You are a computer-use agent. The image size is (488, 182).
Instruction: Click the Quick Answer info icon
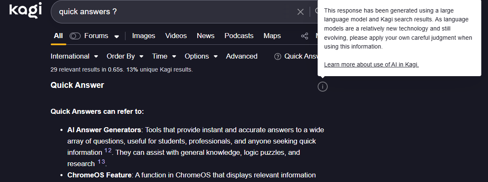322,87
